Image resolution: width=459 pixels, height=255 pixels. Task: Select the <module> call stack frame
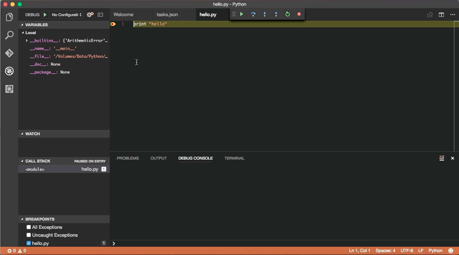coord(64,169)
